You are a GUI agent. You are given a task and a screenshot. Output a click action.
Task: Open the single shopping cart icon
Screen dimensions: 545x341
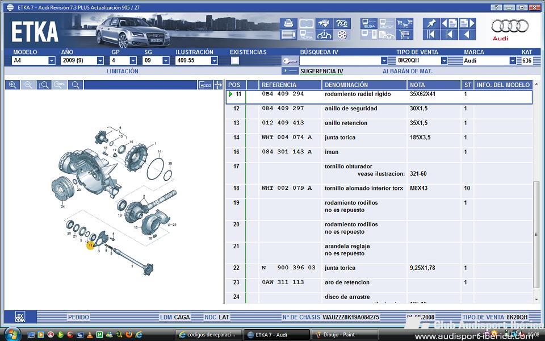coord(404,35)
